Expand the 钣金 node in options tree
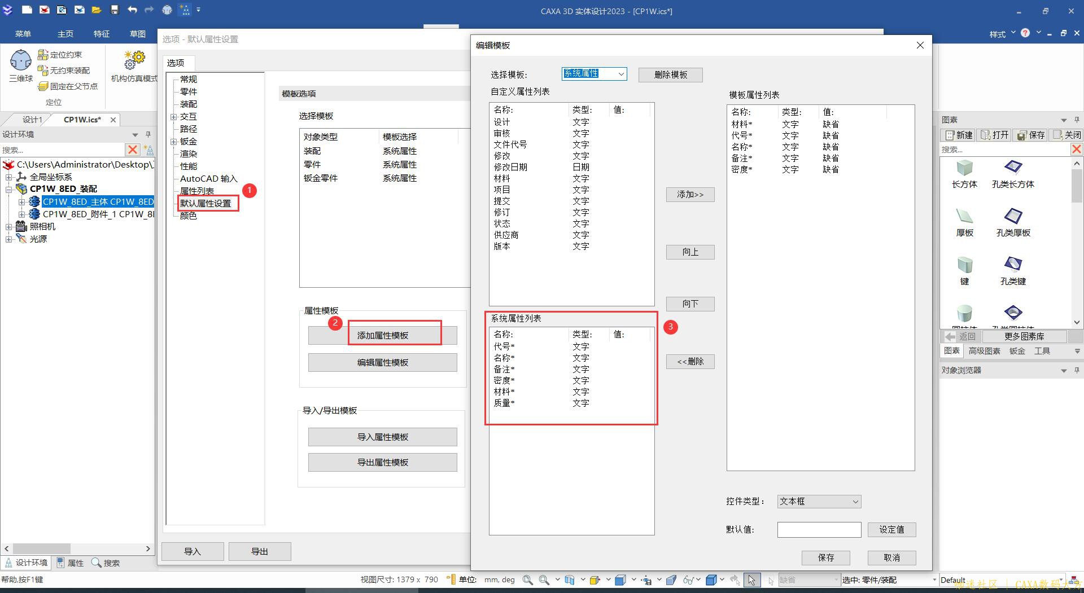1084x593 pixels. pyautogui.click(x=174, y=142)
